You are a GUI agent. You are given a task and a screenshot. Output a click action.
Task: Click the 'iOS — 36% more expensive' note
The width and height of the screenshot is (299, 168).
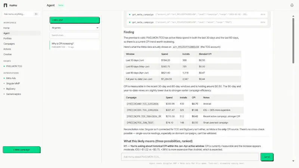(217, 110)
